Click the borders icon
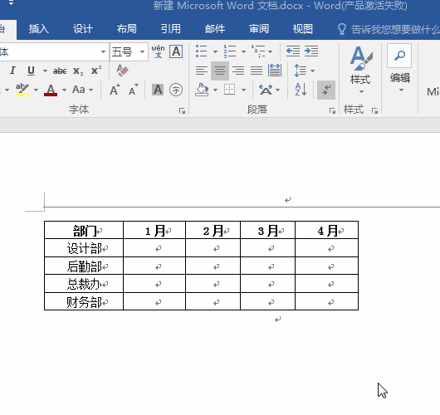Screen dimensions: 440x415 (229, 90)
